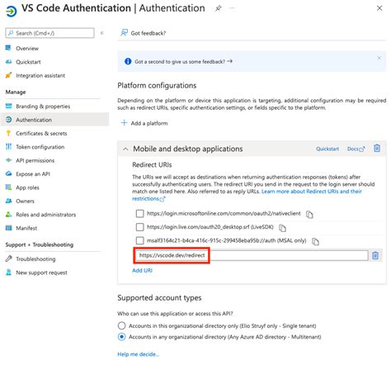Image resolution: width=391 pixels, height=365 pixels.
Task: Copy the login.live.com redirect URI
Action: [282, 228]
